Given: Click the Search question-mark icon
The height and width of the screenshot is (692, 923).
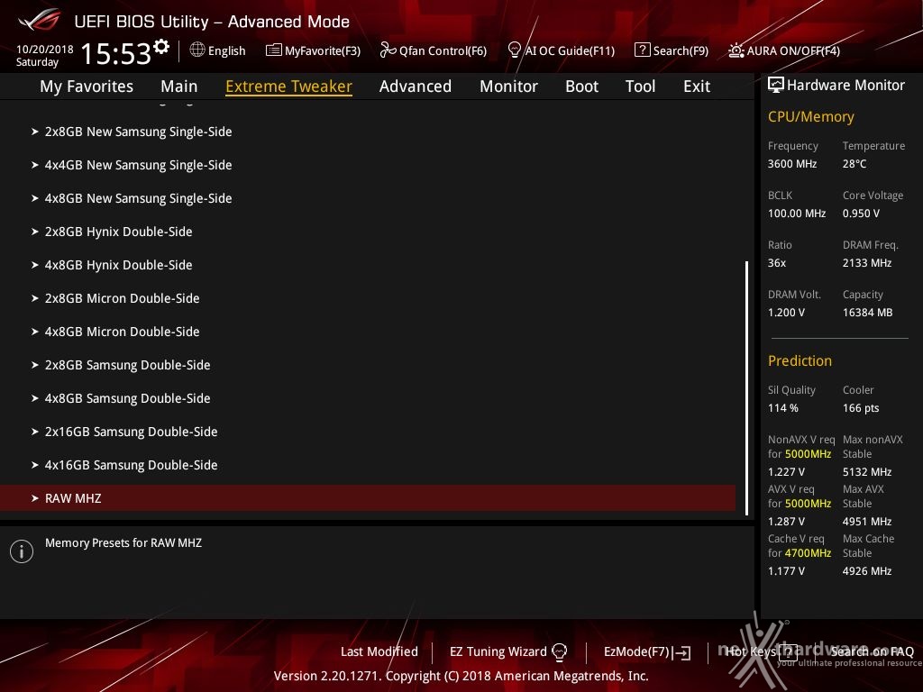Looking at the screenshot, I should (x=642, y=50).
